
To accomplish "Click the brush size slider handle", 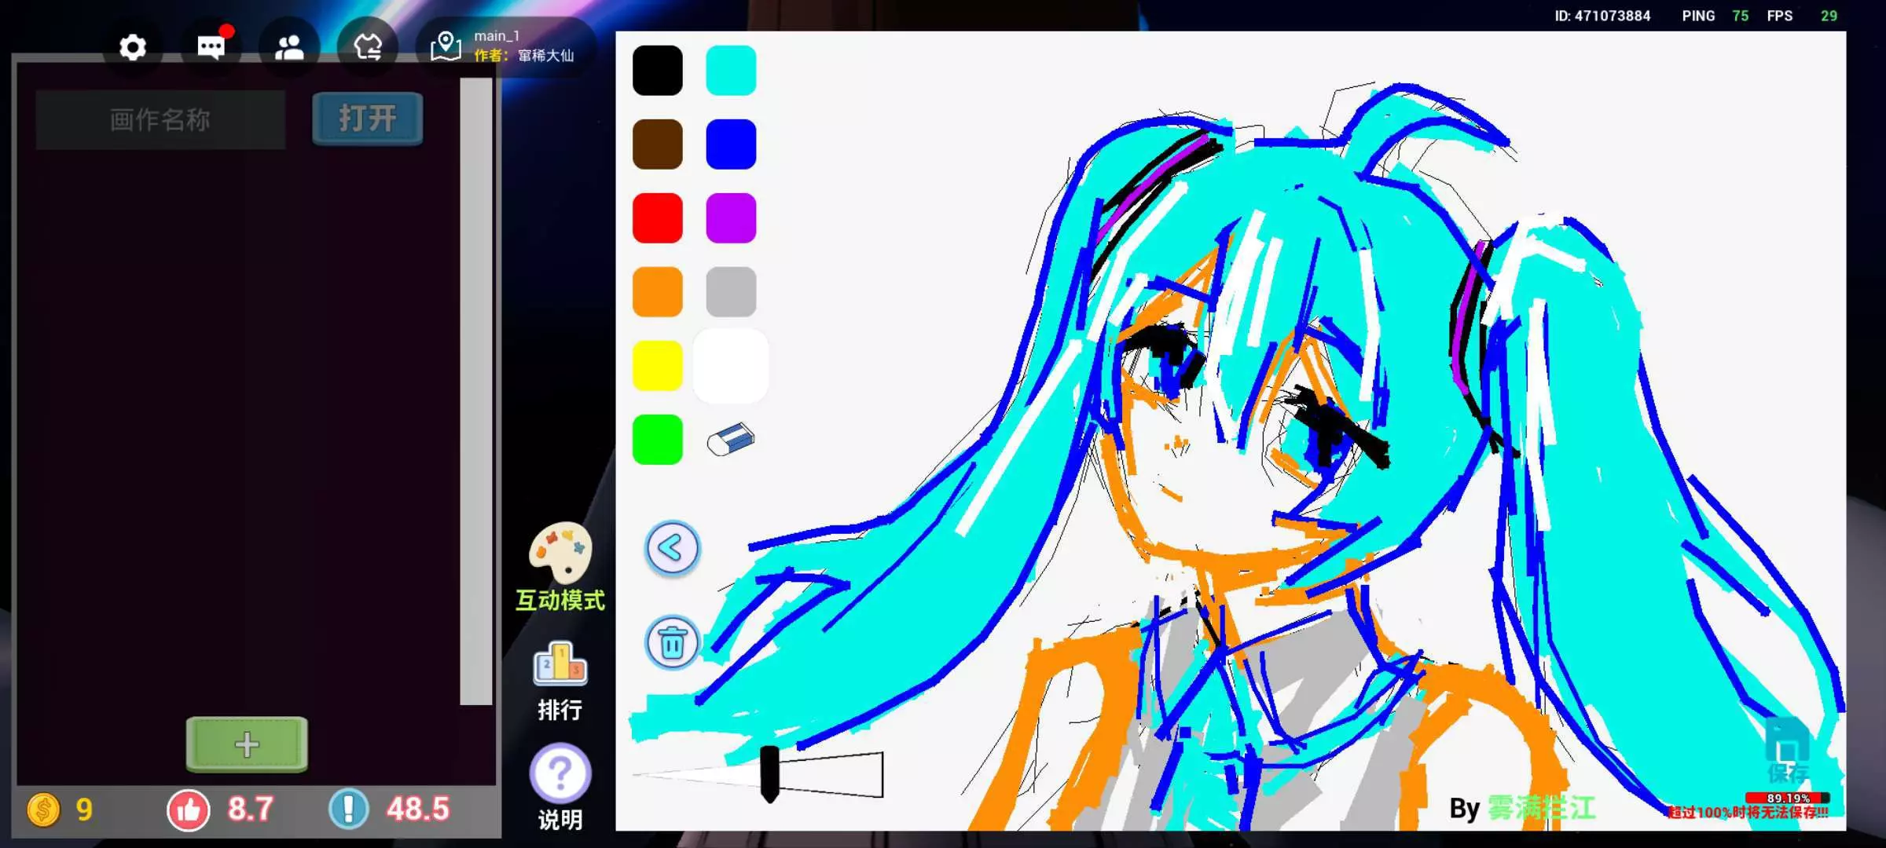I will tap(769, 773).
